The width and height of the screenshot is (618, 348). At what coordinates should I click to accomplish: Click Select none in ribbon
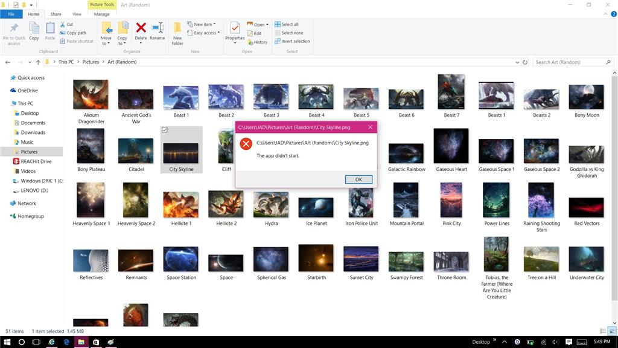[x=289, y=33]
